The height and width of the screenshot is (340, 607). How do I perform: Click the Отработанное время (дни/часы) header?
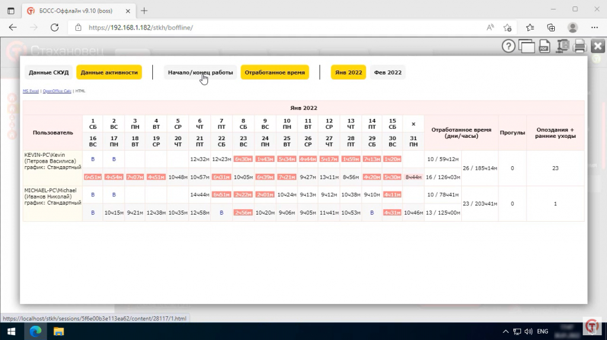click(x=461, y=132)
